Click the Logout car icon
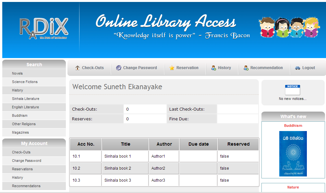This screenshot has width=326, height=193. [x=297, y=68]
